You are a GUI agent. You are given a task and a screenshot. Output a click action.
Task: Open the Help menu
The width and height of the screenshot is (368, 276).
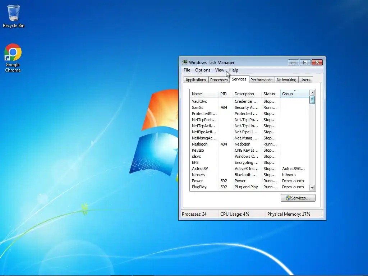pyautogui.click(x=234, y=70)
